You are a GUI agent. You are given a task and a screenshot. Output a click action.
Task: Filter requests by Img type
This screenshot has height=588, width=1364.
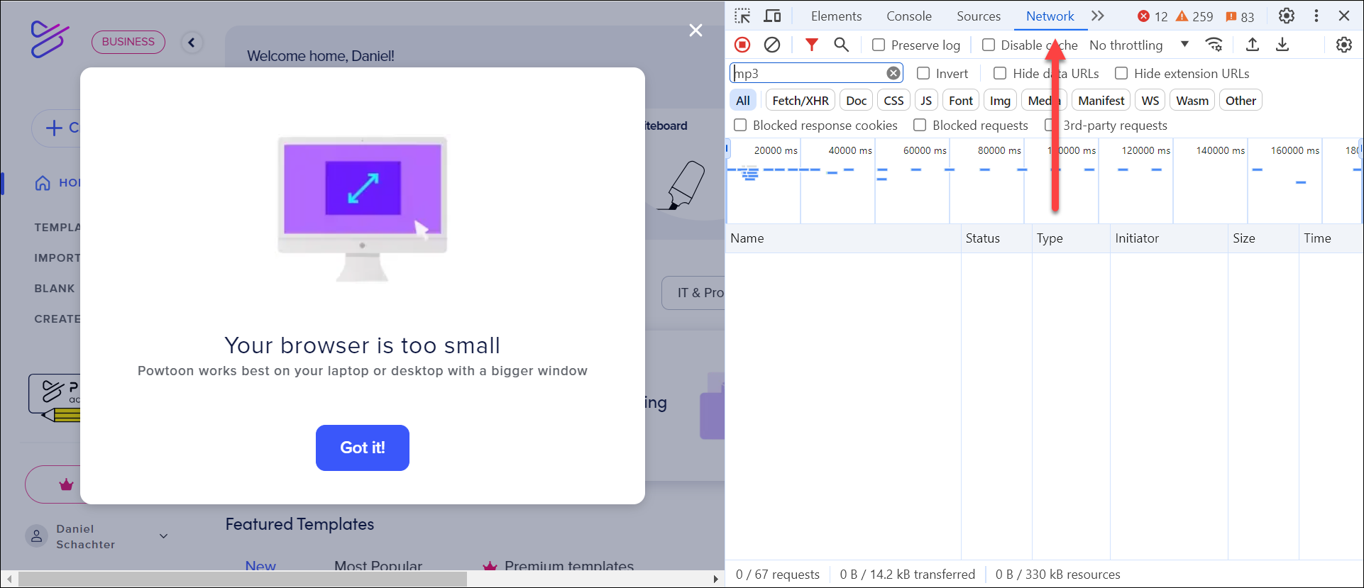(1000, 101)
